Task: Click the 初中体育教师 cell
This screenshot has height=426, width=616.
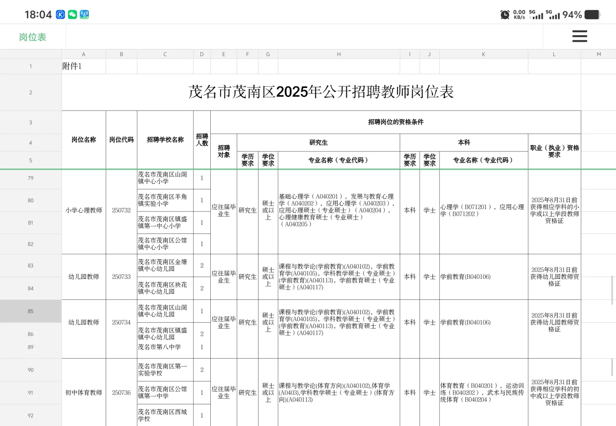Action: tap(84, 393)
